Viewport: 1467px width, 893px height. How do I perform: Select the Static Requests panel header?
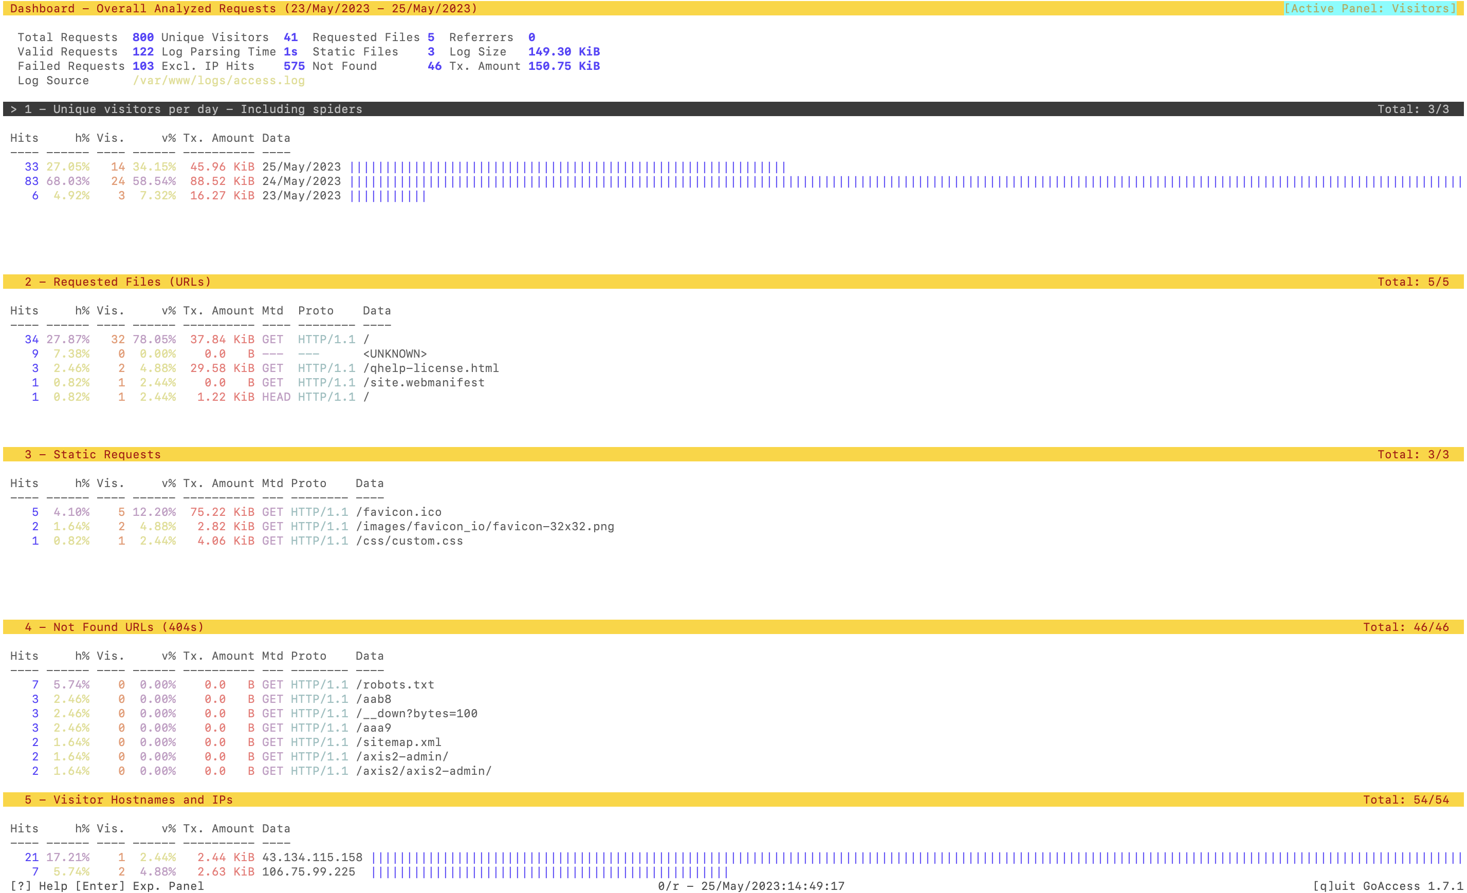pyautogui.click(x=93, y=454)
